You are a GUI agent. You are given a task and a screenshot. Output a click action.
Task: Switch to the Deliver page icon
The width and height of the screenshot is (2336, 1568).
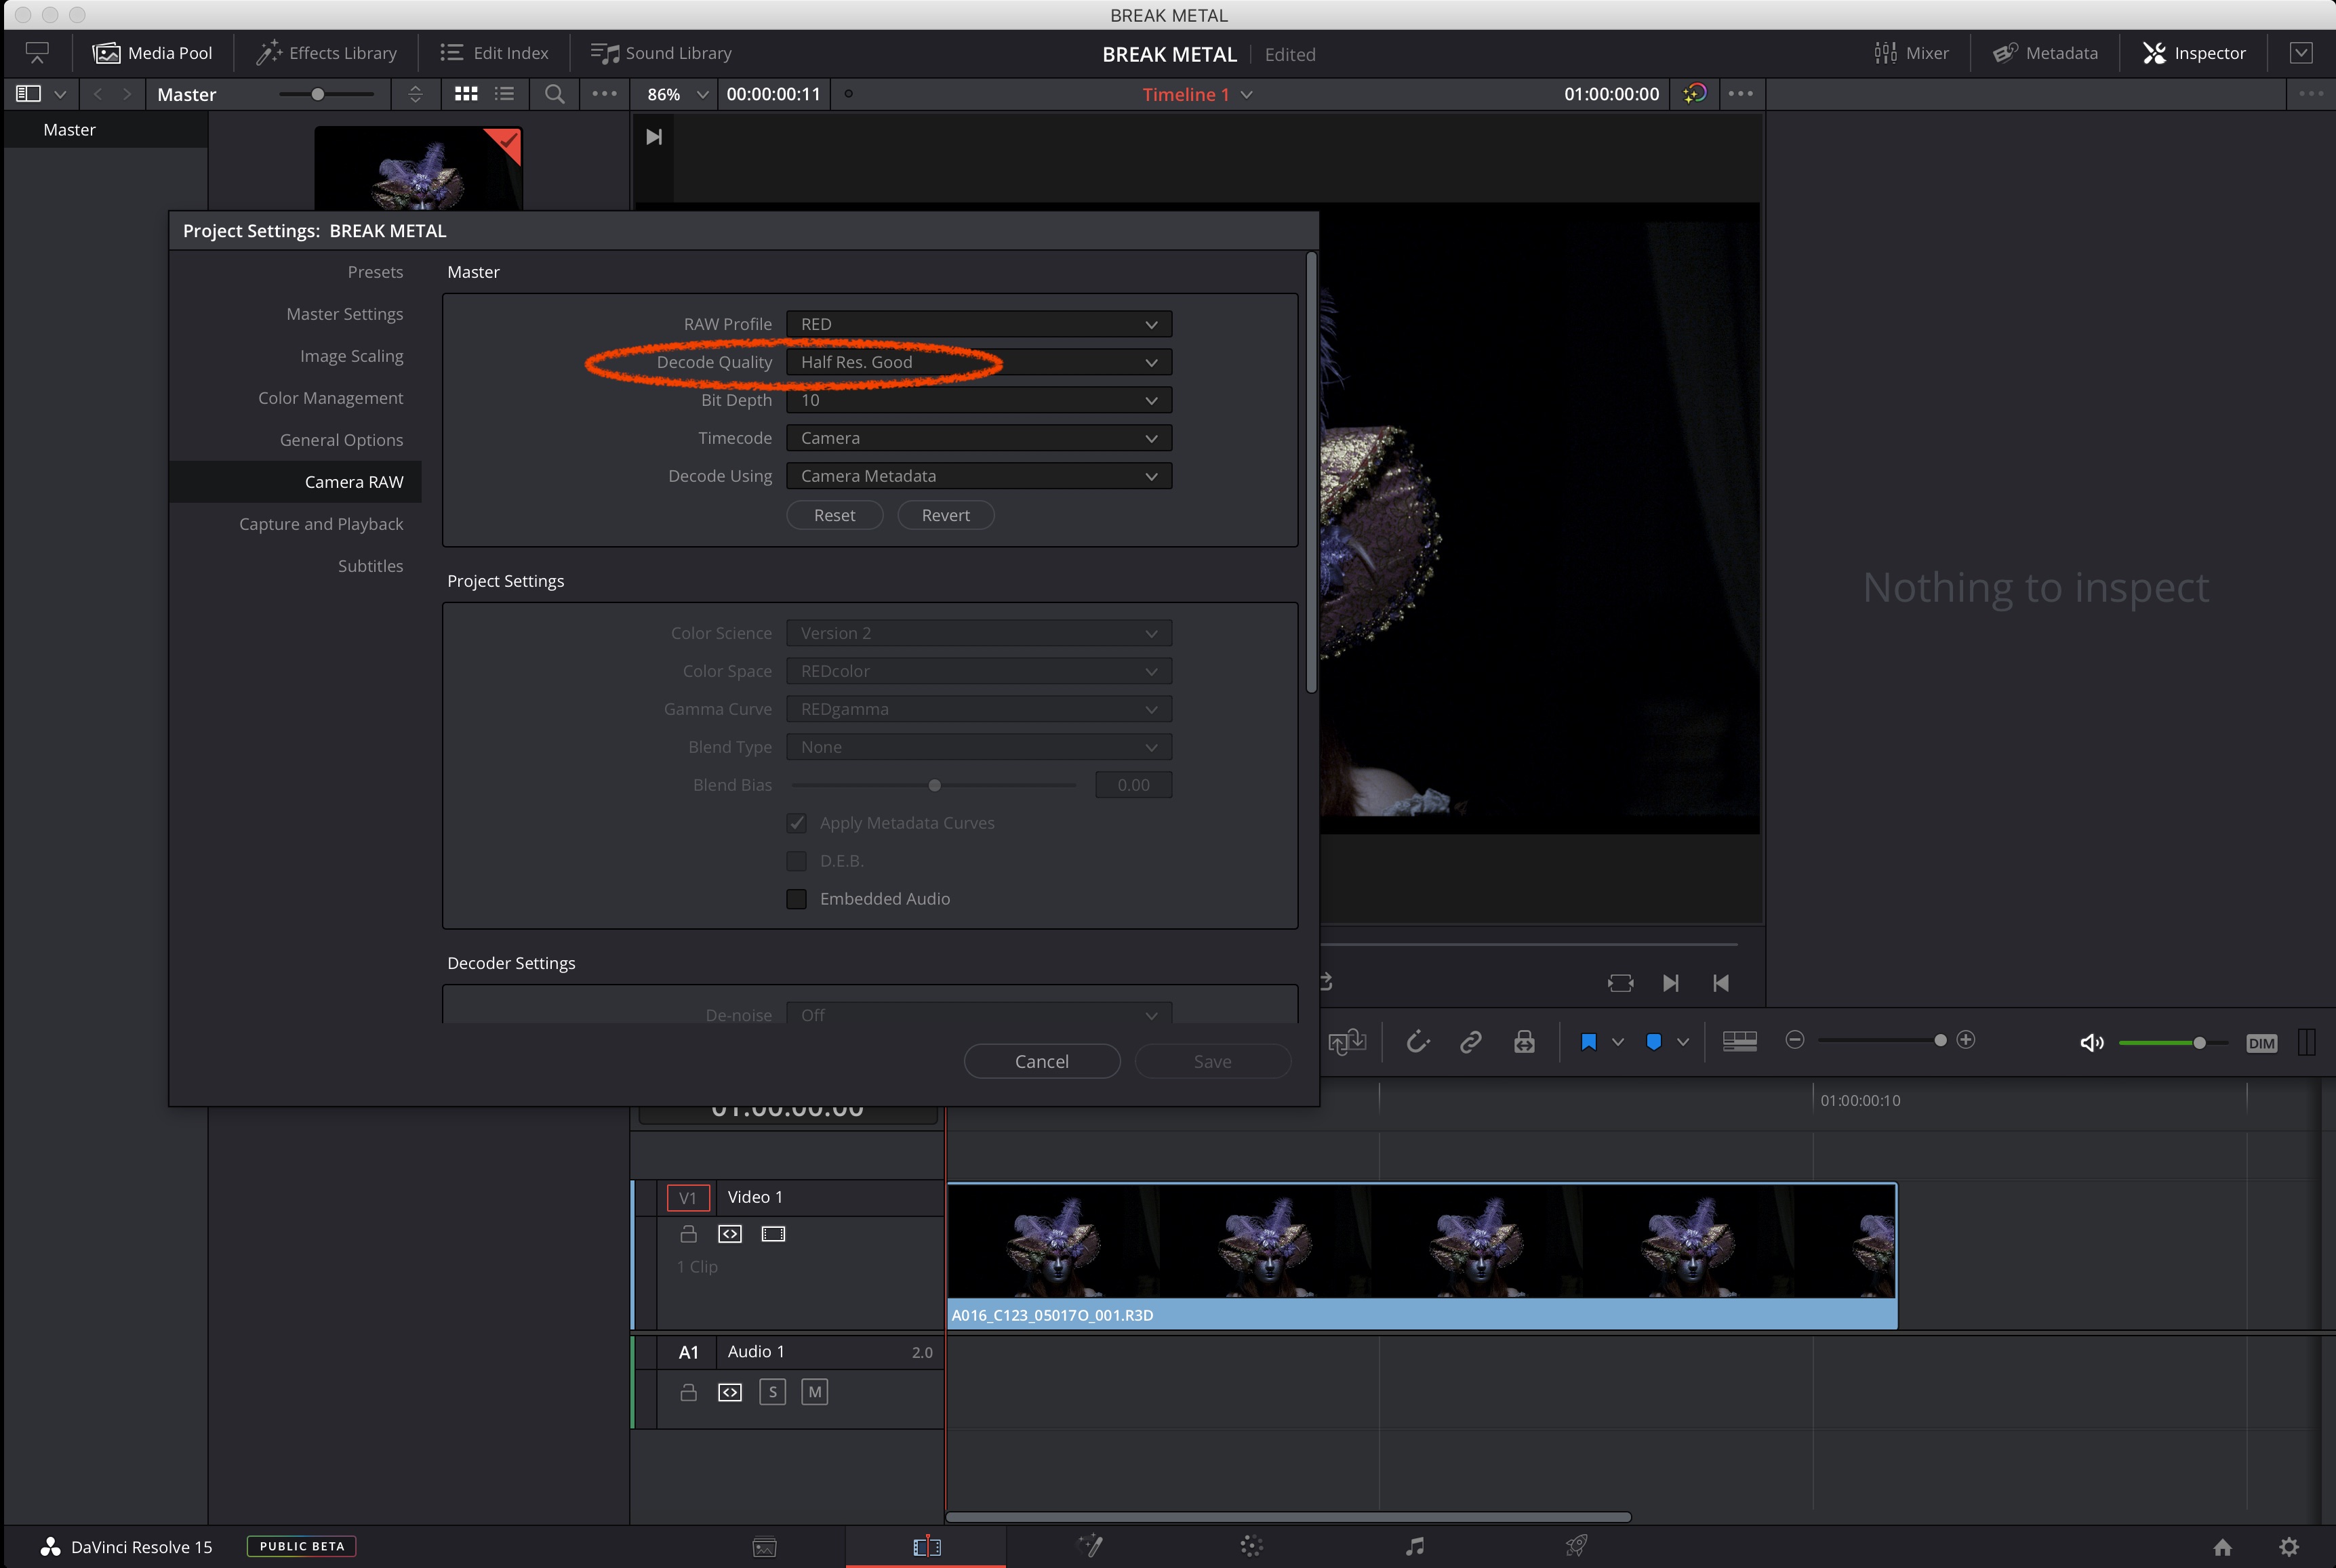click(1577, 1546)
